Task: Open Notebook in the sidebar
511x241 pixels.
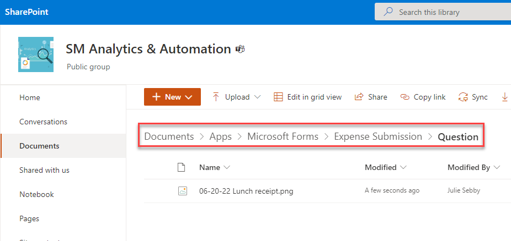Action: click(x=36, y=194)
